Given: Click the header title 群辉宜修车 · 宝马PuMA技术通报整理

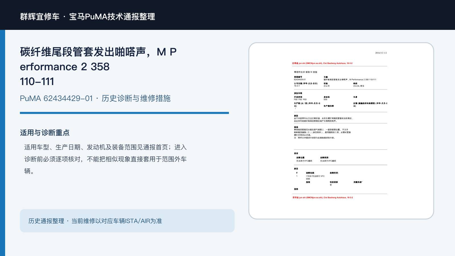Looking at the screenshot, I should tap(87, 16).
